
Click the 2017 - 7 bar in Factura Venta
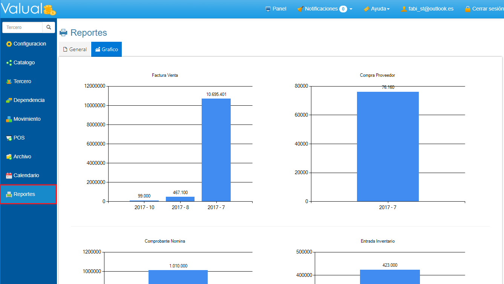point(216,150)
